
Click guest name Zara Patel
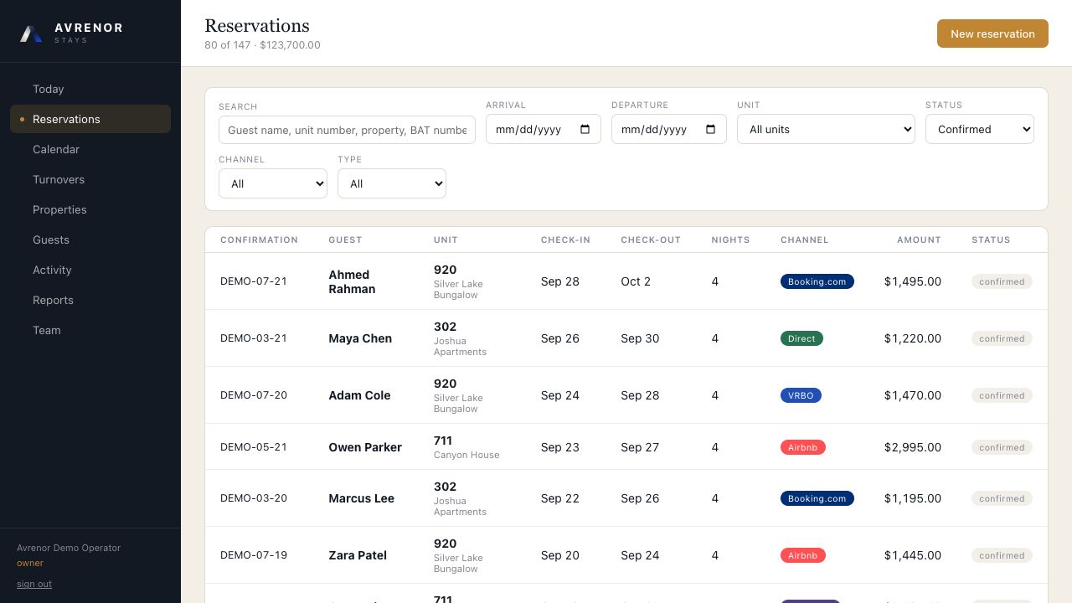tap(358, 555)
